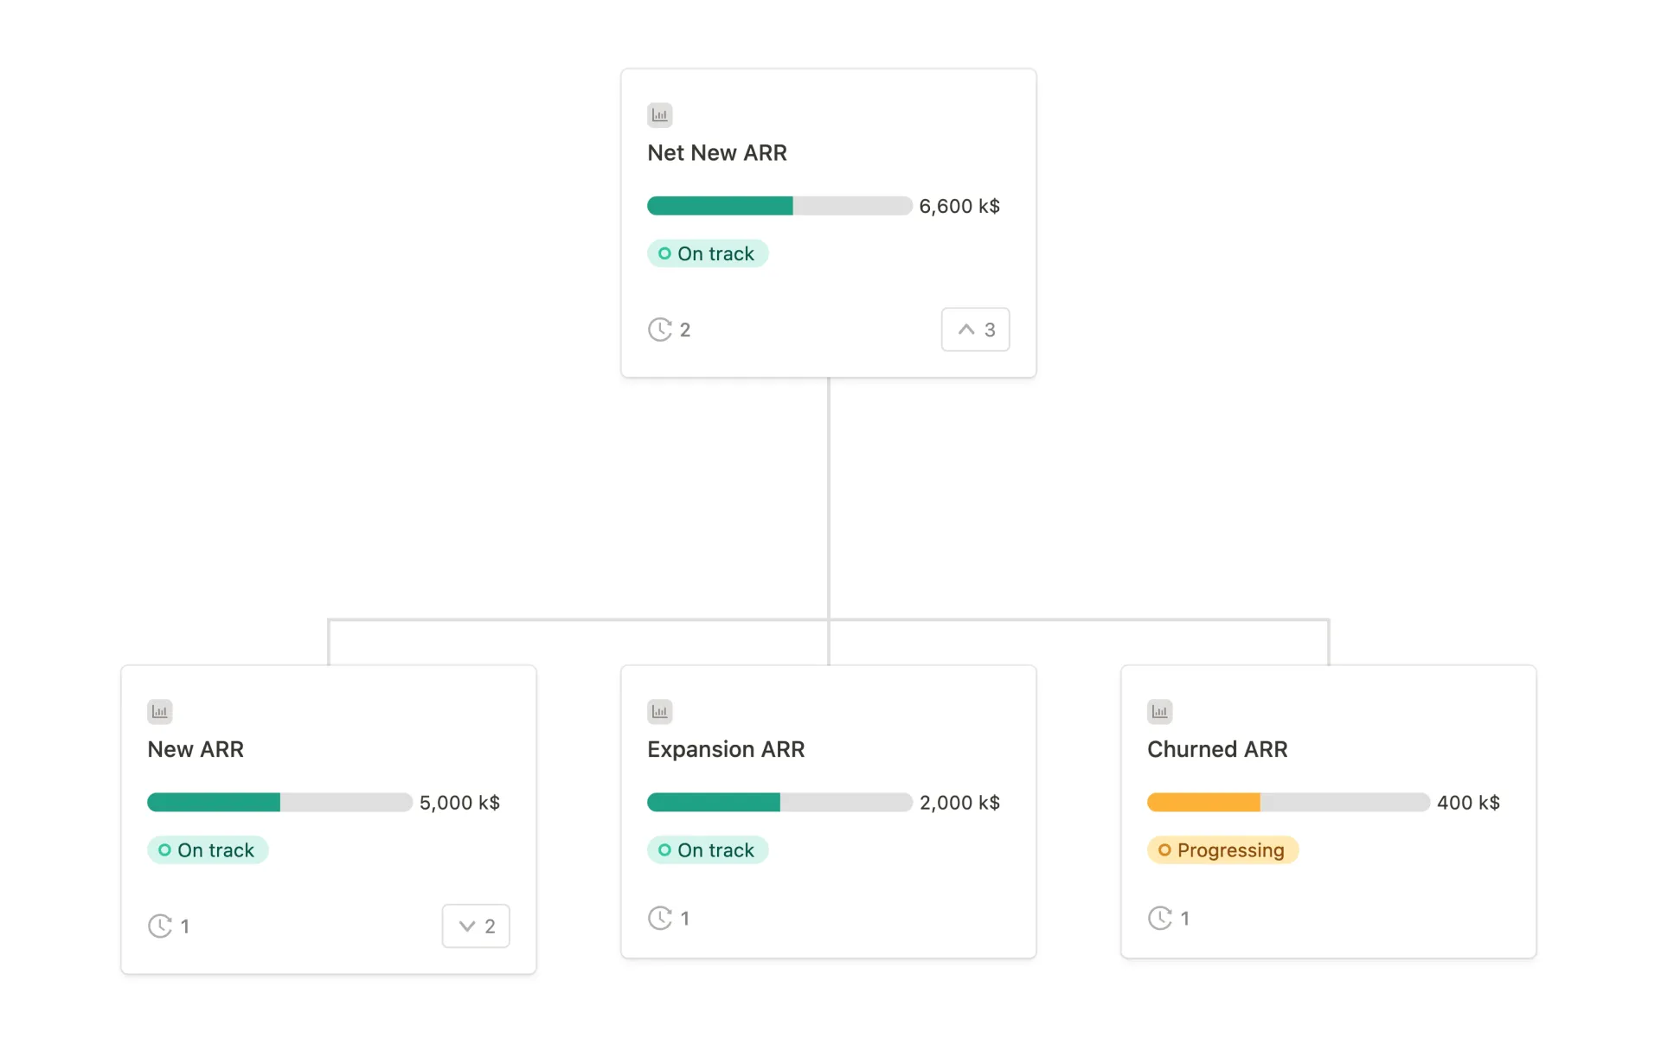This screenshot has height=1038, width=1661.
Task: Select the Churned ARR card title
Action: coord(1217,749)
